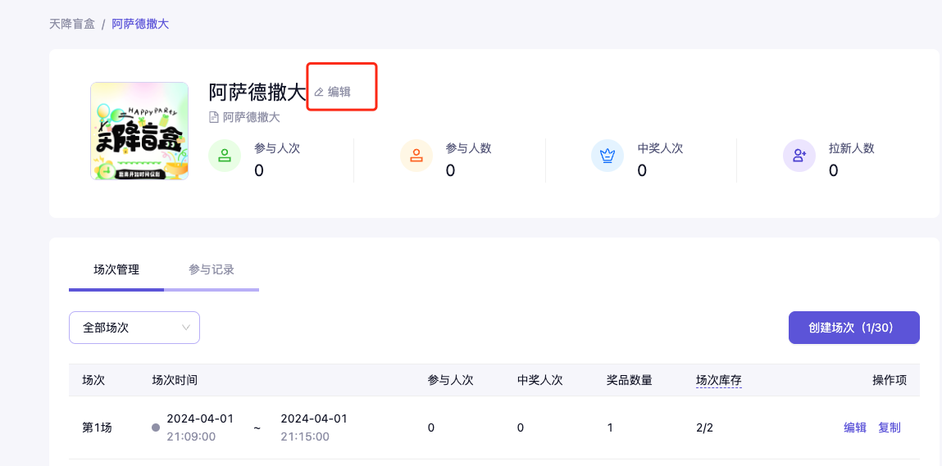This screenshot has height=466, width=942.
Task: Click the 场次库存 column header
Action: [x=719, y=380]
